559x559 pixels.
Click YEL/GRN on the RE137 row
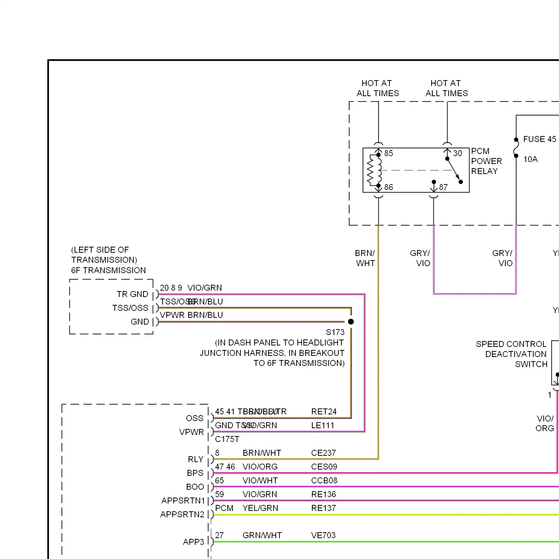260,508
